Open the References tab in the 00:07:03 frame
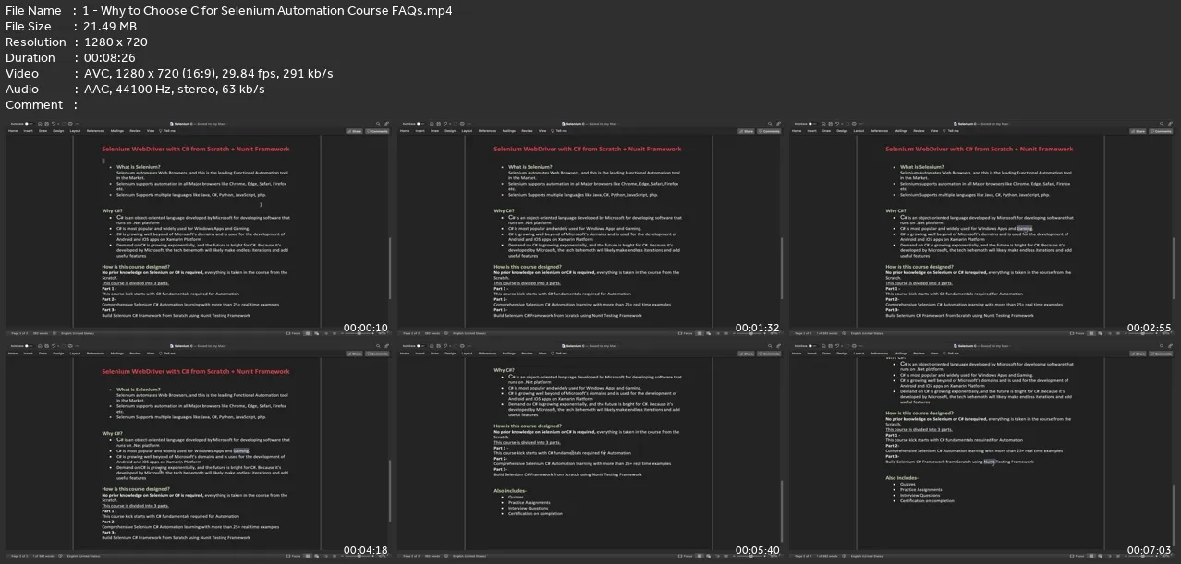The image size is (1181, 564). coord(879,354)
